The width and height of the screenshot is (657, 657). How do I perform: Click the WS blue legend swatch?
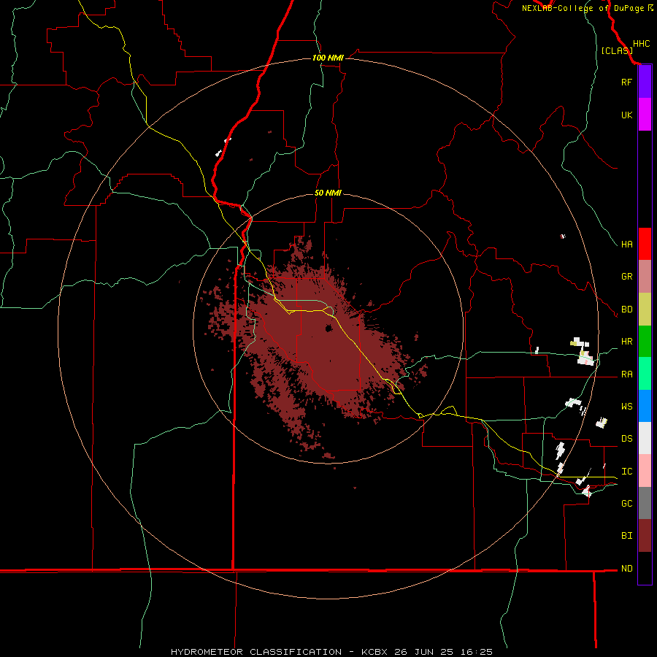point(645,406)
